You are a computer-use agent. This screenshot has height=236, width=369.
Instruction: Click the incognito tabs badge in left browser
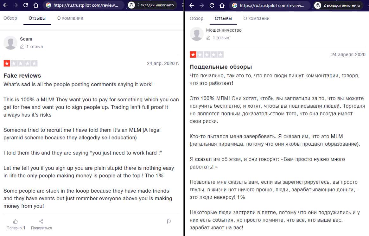coord(152,5)
